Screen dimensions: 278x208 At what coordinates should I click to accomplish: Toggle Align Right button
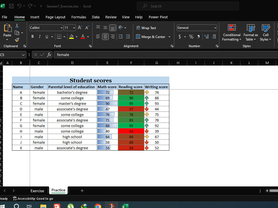pyautogui.click(x=113, y=37)
